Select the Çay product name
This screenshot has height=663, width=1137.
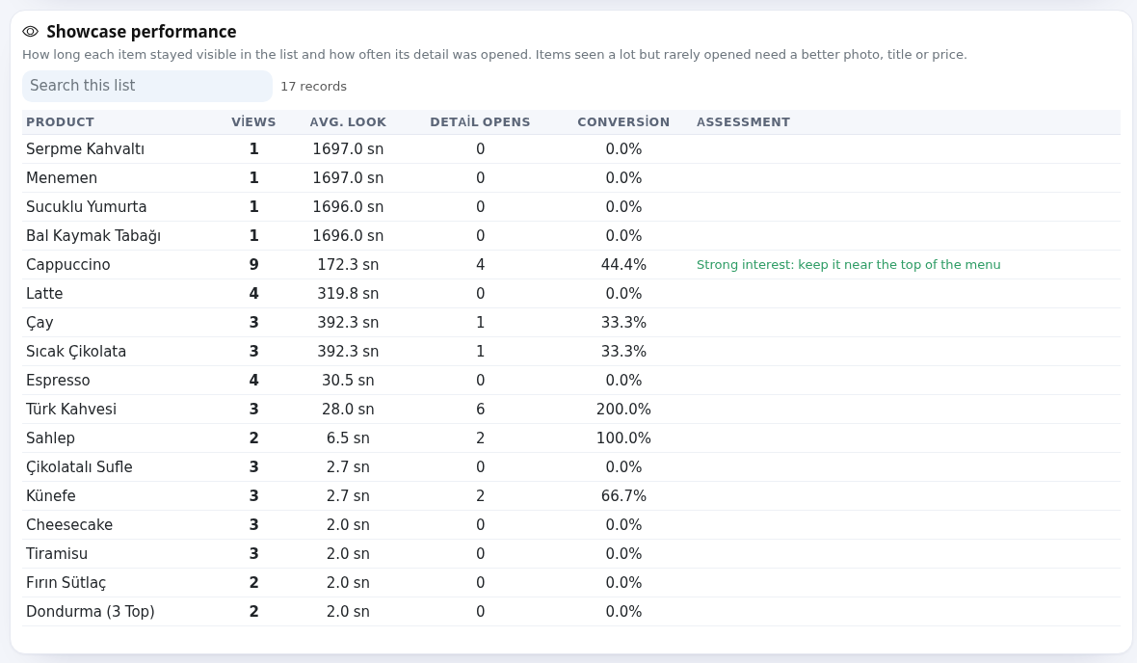(40, 323)
